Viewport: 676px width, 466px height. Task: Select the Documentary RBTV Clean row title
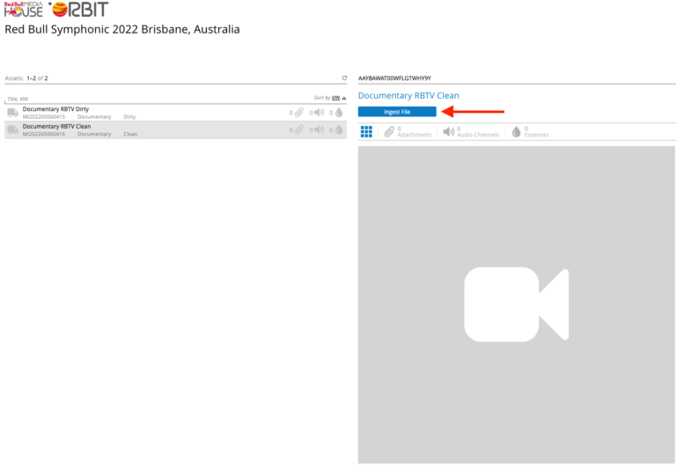click(56, 127)
